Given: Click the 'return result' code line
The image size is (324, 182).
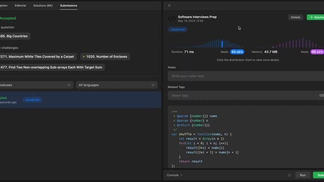Looking at the screenshot, I should 190,161.
